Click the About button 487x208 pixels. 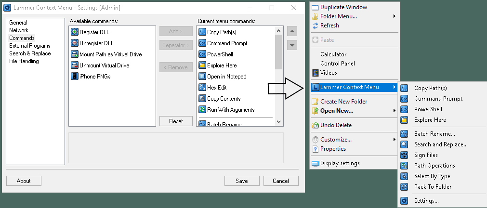pyautogui.click(x=24, y=181)
